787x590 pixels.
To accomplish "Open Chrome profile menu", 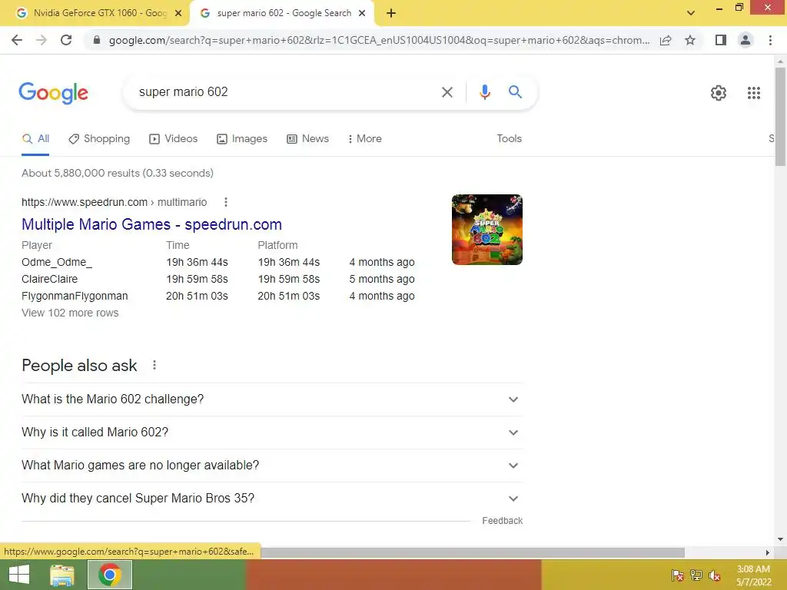I will pyautogui.click(x=745, y=40).
